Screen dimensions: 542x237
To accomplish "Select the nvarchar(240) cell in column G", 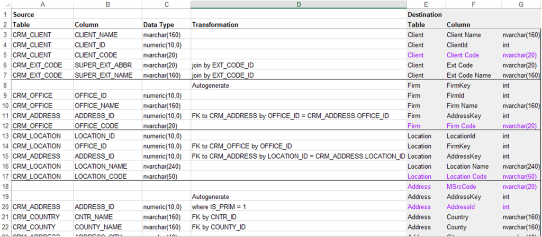I will pos(521,167).
